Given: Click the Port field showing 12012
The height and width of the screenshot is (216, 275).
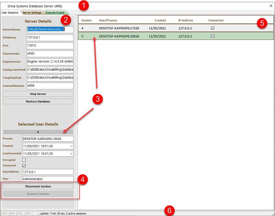Looking at the screenshot, I should tap(50, 45).
